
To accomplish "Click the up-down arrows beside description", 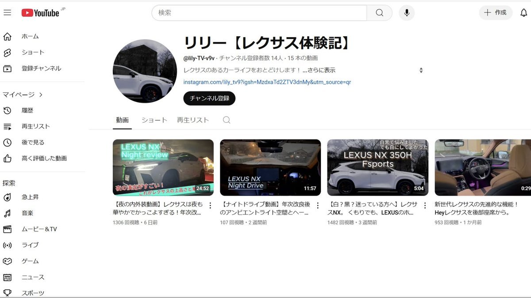I will 421,70.
